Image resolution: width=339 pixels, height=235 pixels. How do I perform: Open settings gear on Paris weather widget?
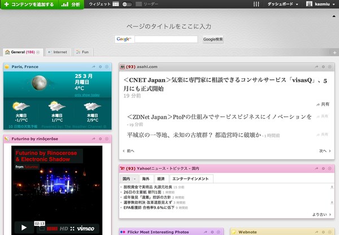click(100, 67)
